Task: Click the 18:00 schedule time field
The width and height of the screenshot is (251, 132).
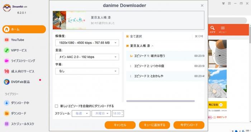Action: click(118, 113)
